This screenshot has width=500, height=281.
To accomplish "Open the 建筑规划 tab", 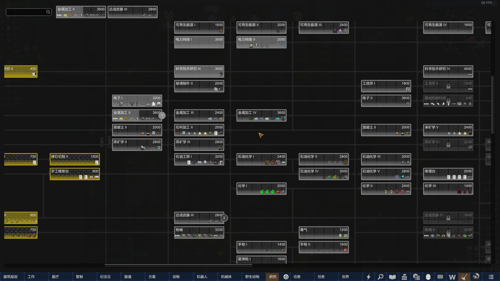I will pyautogui.click(x=10, y=277).
